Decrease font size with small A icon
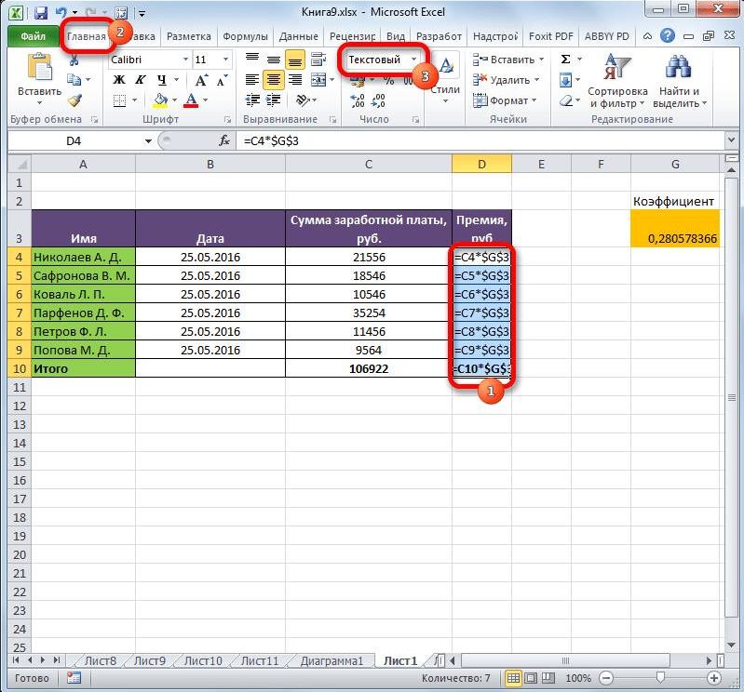This screenshot has width=744, height=692. click(222, 80)
